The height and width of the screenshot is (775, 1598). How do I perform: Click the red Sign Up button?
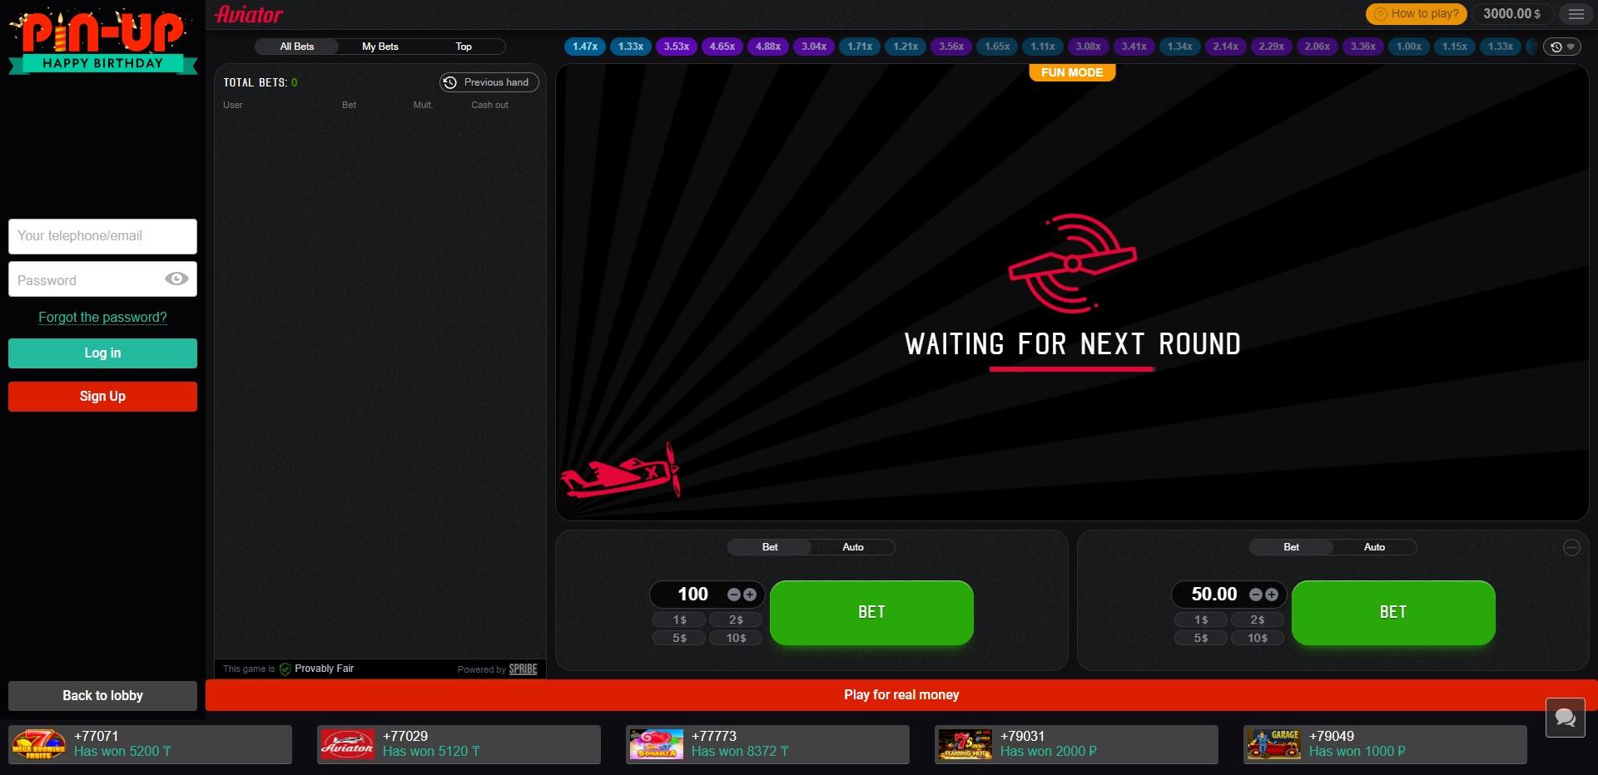tap(102, 397)
